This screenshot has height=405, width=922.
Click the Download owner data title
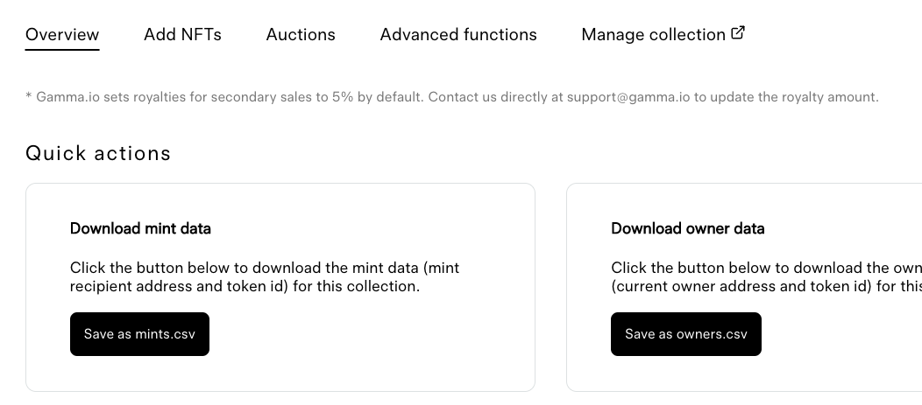tap(688, 228)
